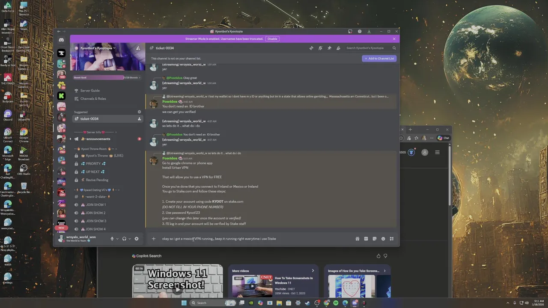This screenshot has height=308, width=548.
Task: Like the Copilot Search result
Action: pos(378,256)
